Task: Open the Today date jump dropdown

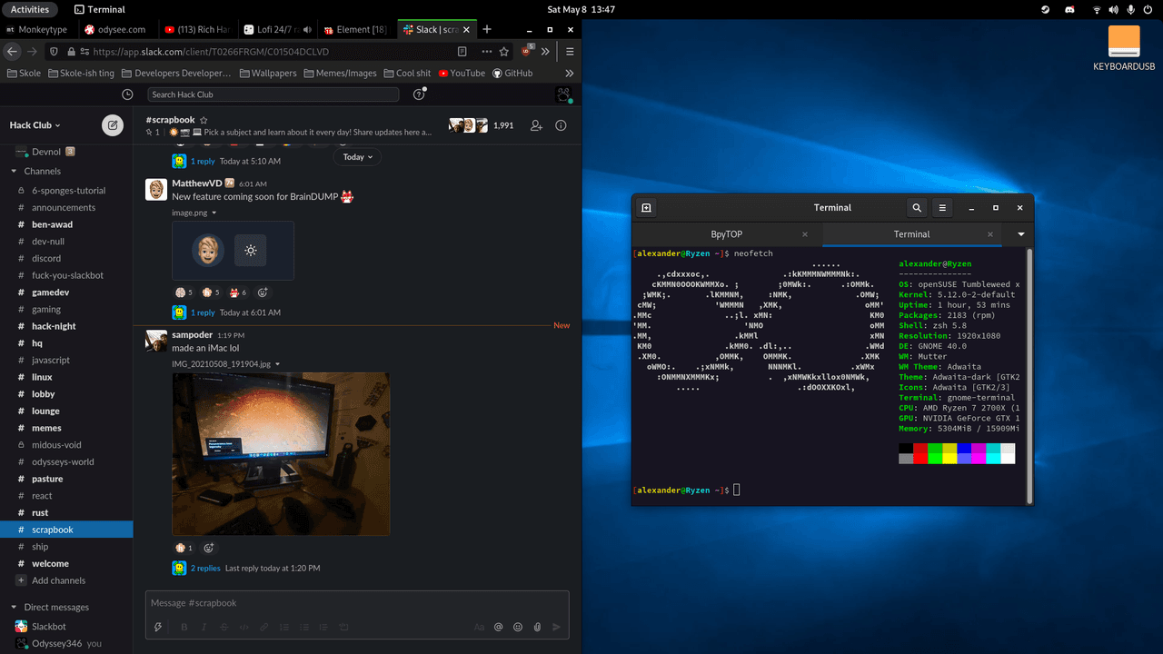Action: coord(357,157)
